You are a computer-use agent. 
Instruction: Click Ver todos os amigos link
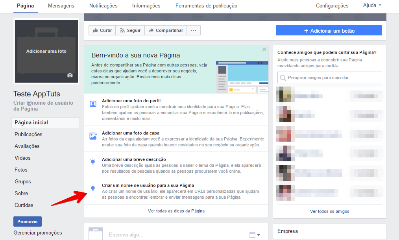point(329,211)
